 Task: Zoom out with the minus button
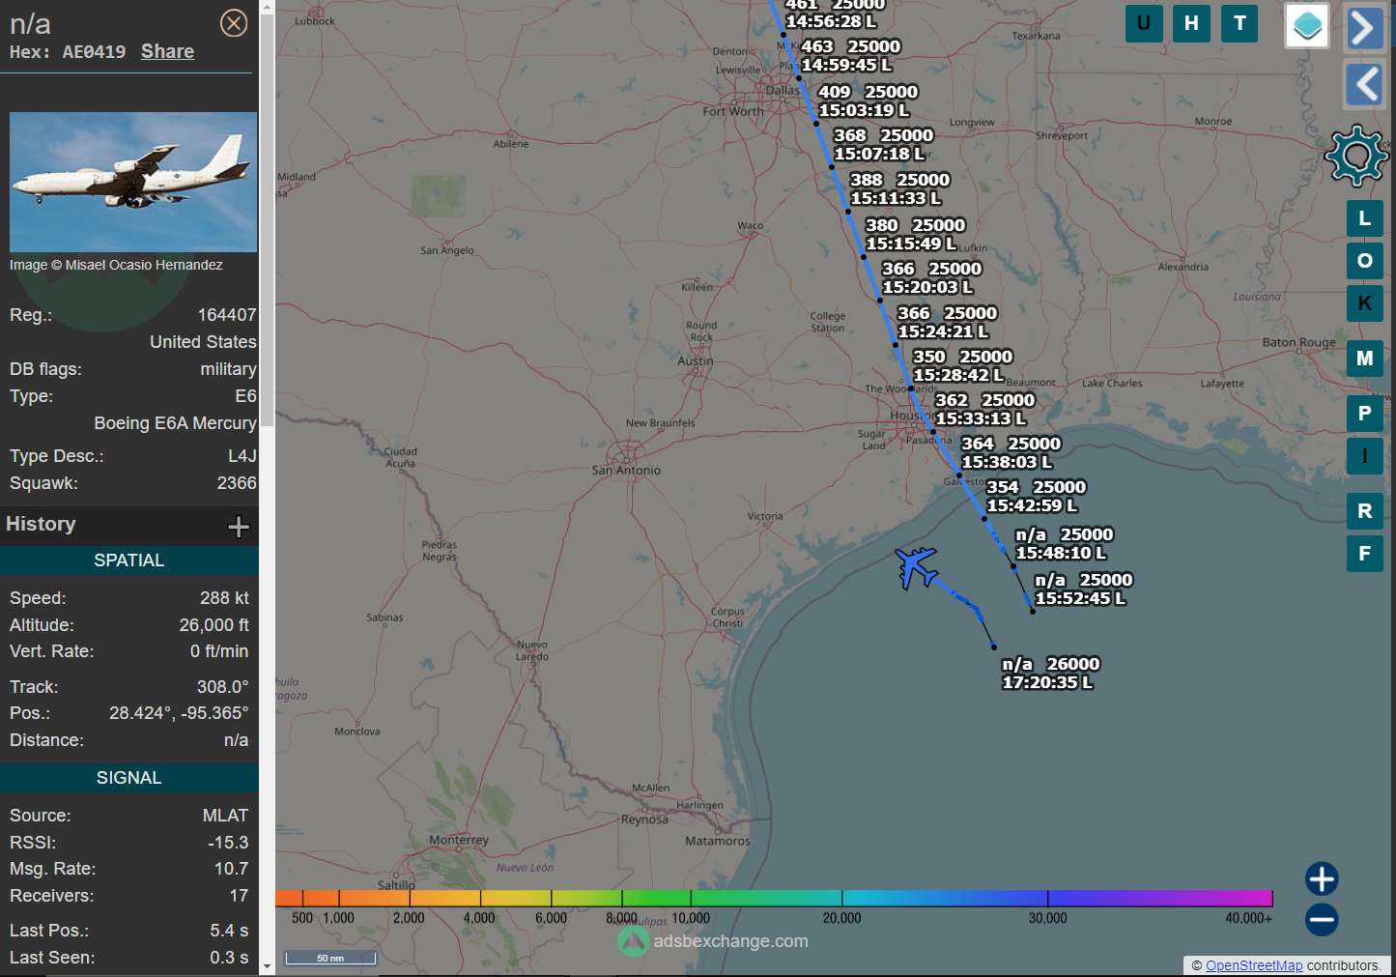pos(1322,919)
